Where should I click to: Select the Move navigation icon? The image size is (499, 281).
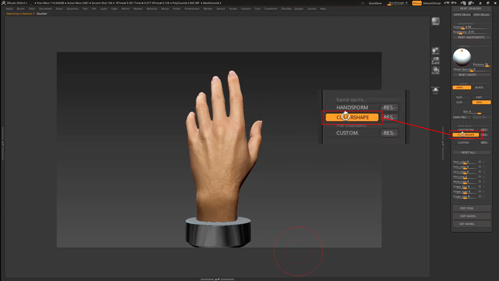tap(435, 51)
